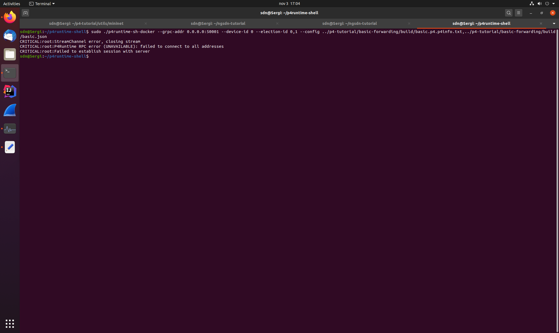559x333 pixels.
Task: Open the terminal hamburger menu
Action: point(518,13)
